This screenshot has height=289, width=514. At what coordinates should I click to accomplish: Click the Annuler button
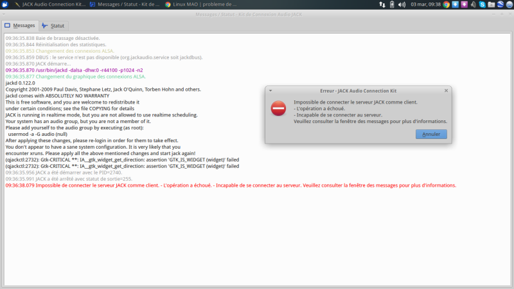[x=431, y=134]
